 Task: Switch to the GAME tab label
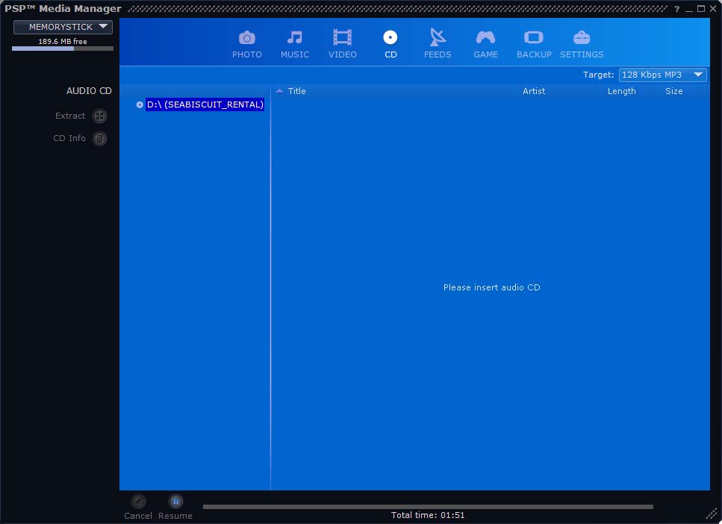point(485,54)
